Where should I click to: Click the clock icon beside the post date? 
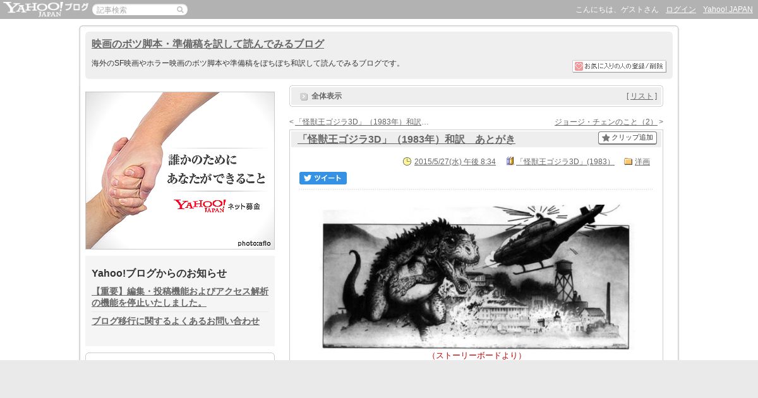coord(407,162)
